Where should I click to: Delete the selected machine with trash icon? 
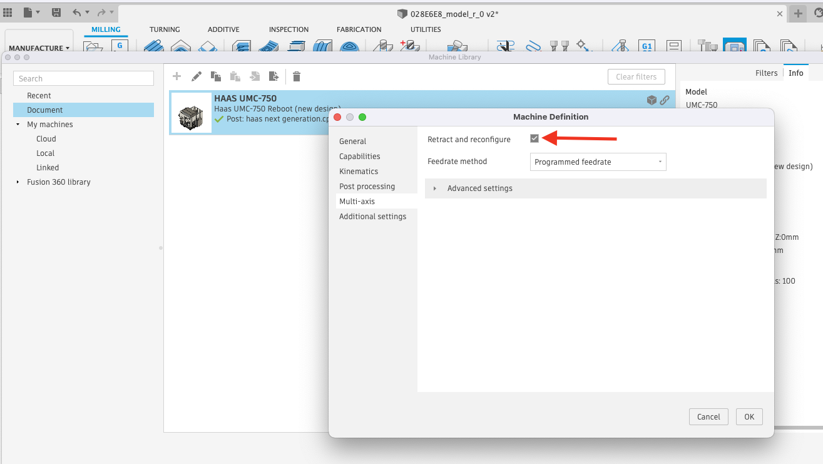click(x=297, y=76)
